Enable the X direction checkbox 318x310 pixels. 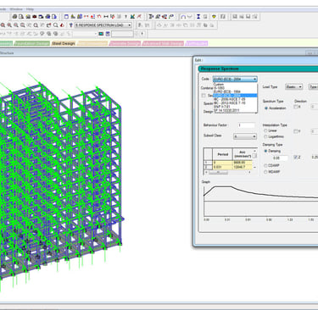point(295,107)
